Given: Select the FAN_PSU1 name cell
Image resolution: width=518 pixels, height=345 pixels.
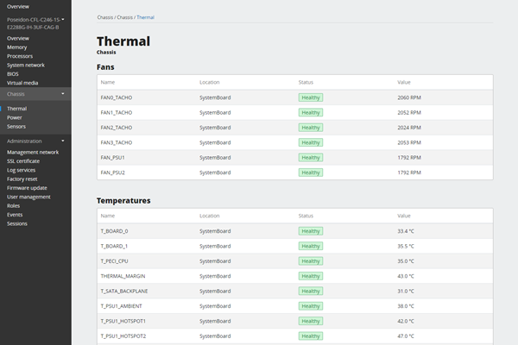Looking at the screenshot, I should click(x=112, y=158).
